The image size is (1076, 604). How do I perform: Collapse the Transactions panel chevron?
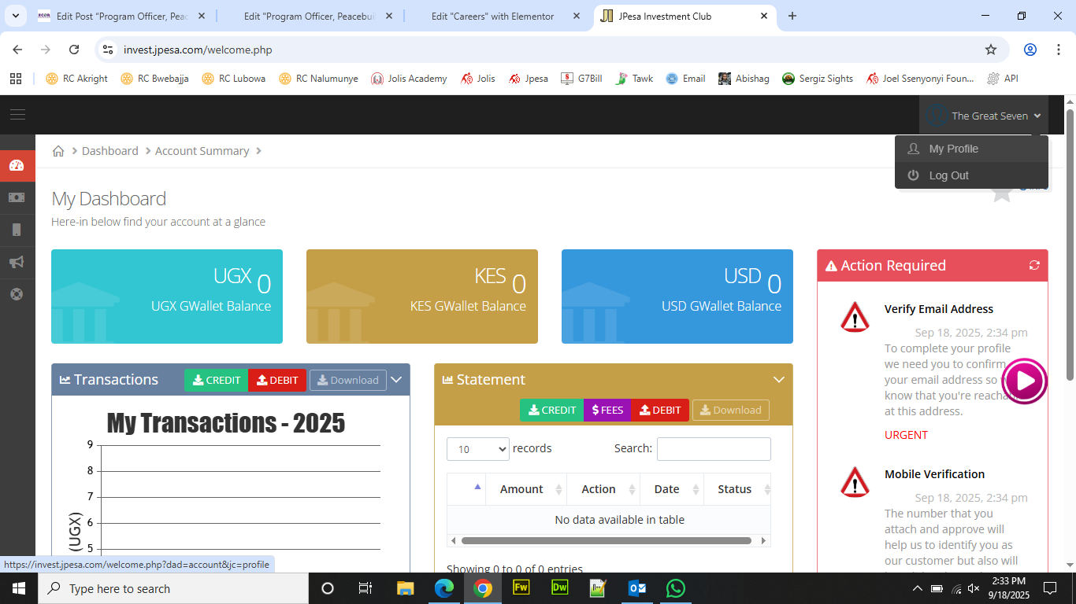(396, 380)
